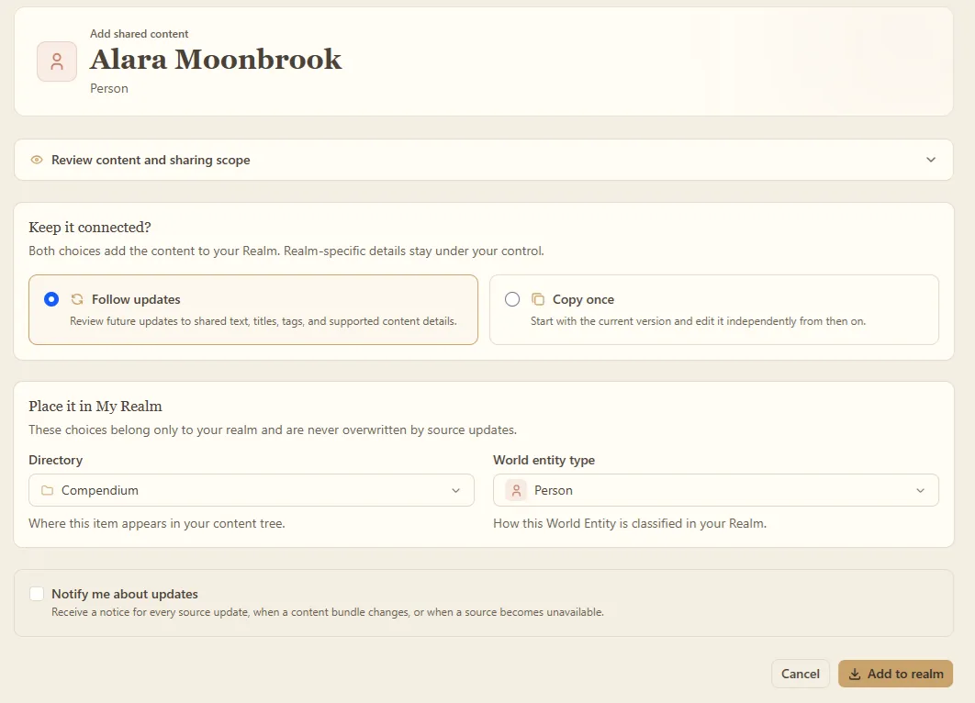975x703 pixels.
Task: Click the folder icon in Directory field
Action: click(x=47, y=490)
